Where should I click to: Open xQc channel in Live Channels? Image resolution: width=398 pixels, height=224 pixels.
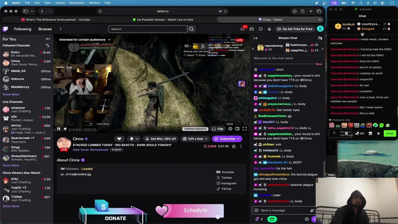pos(26,118)
